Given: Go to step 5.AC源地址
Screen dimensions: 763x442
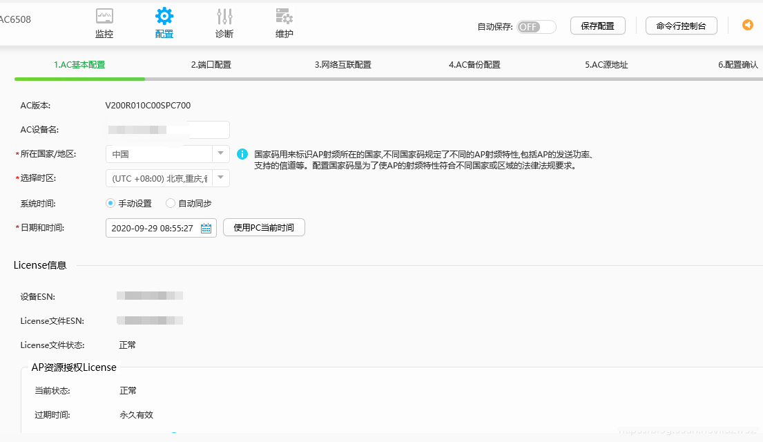Looking at the screenshot, I should [x=606, y=65].
